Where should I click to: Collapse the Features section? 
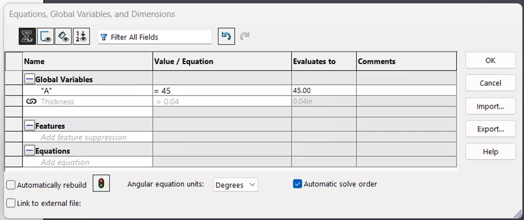point(29,126)
